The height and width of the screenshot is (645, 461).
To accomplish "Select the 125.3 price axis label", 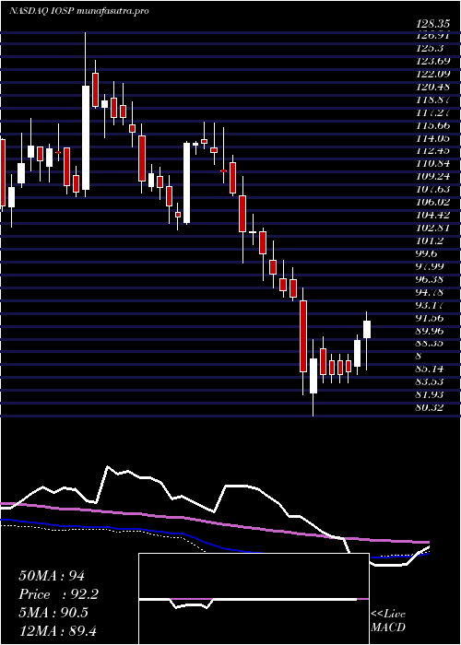I will point(431,48).
